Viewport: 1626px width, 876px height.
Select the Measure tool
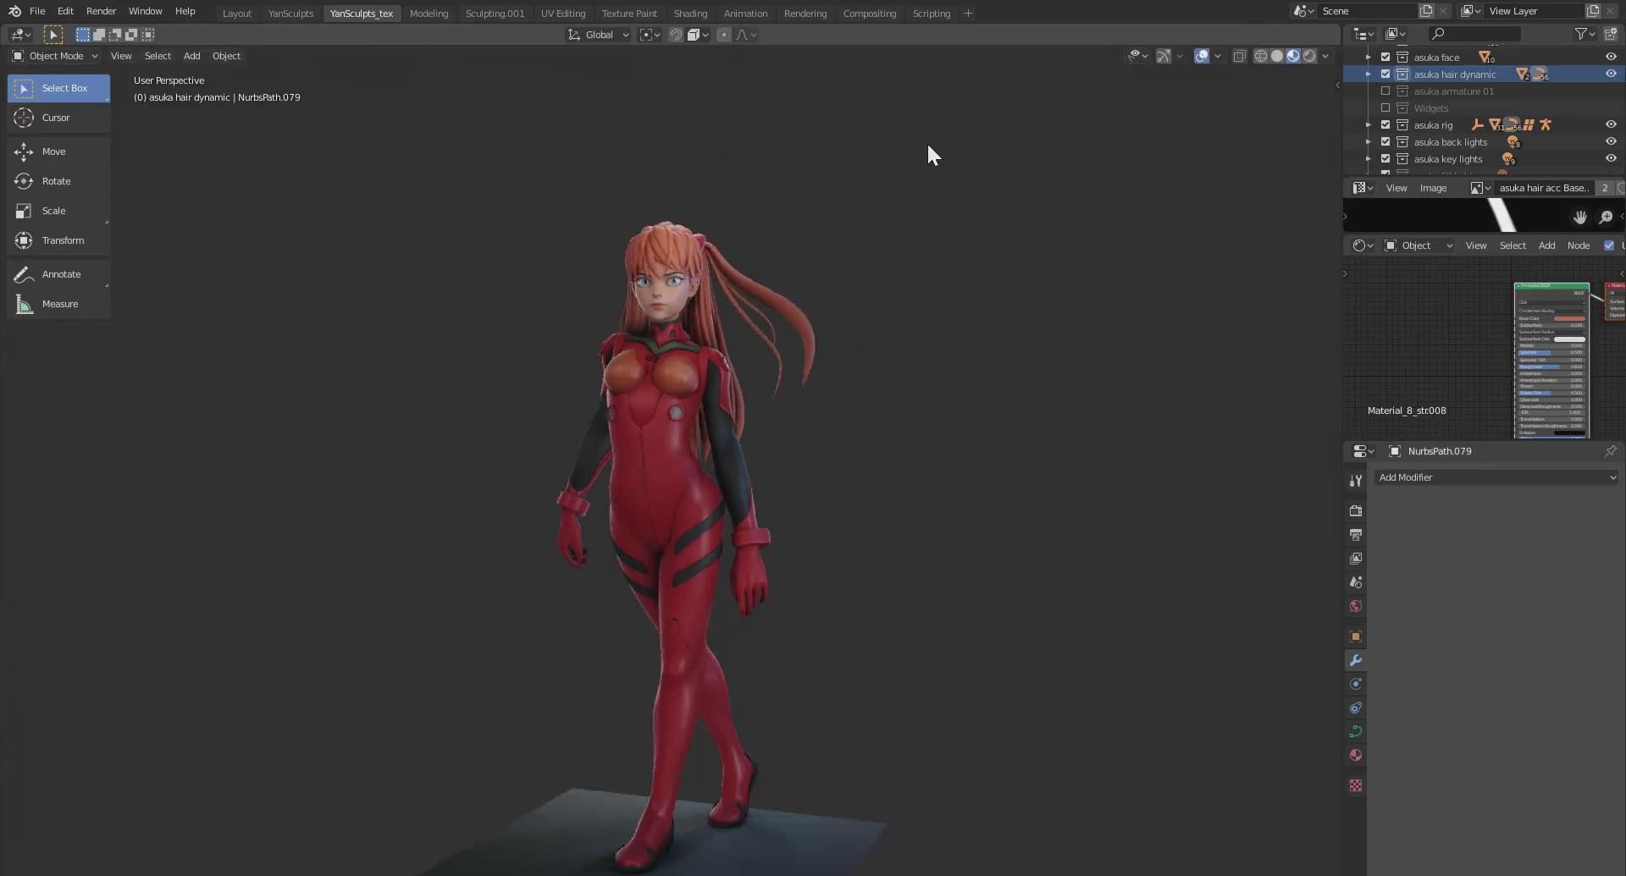click(x=58, y=304)
